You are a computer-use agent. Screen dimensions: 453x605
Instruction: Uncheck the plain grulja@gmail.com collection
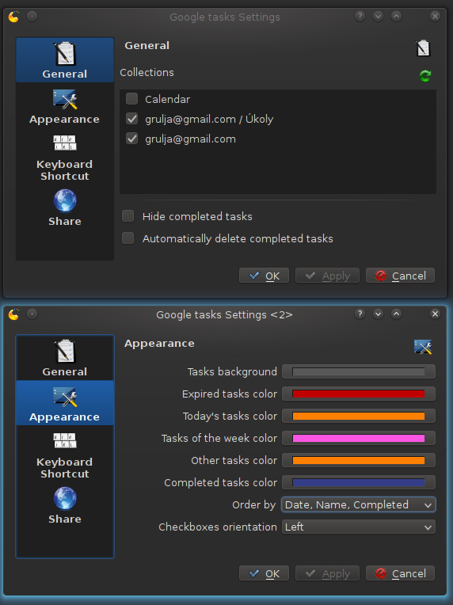132,139
